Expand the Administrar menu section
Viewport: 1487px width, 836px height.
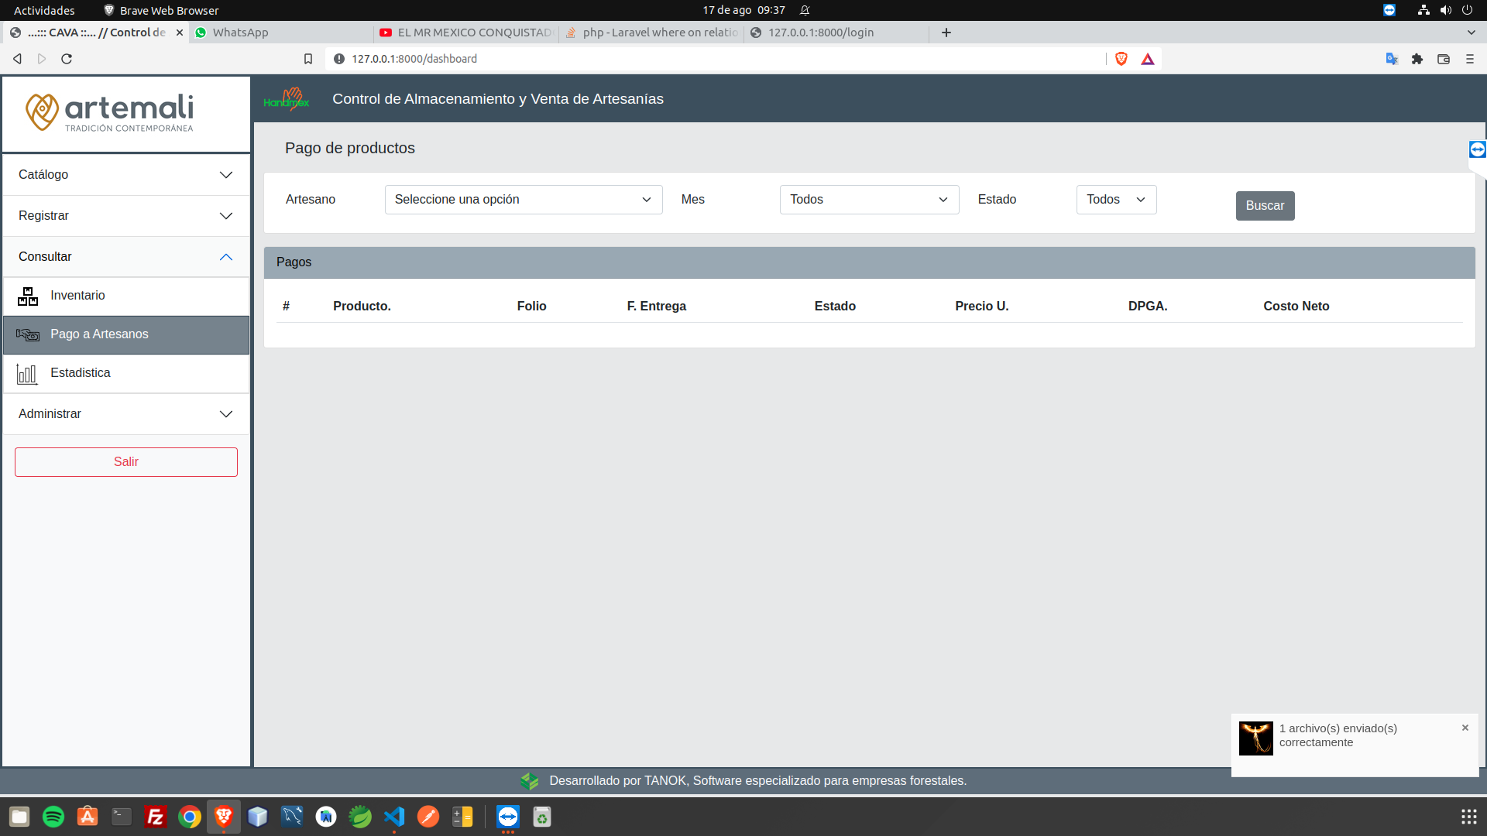125,414
